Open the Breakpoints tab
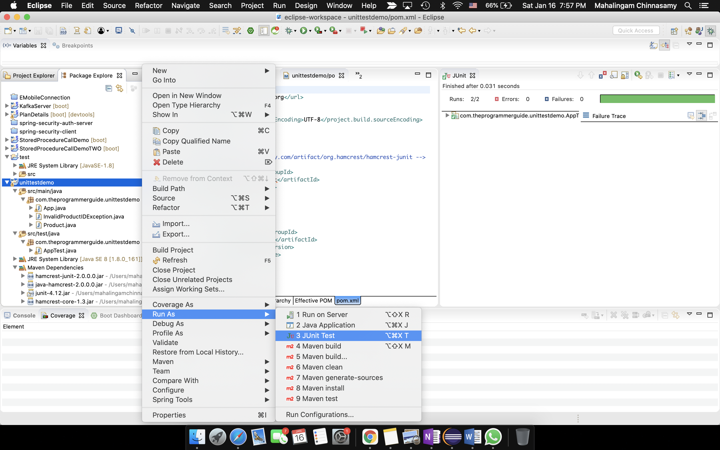 point(72,45)
